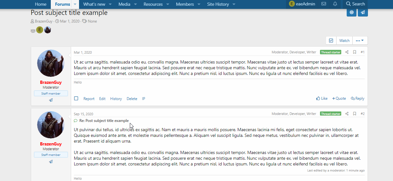Open Search in the navigation bar
Screen dimensions: 393x181
pyautogui.click(x=355, y=4)
